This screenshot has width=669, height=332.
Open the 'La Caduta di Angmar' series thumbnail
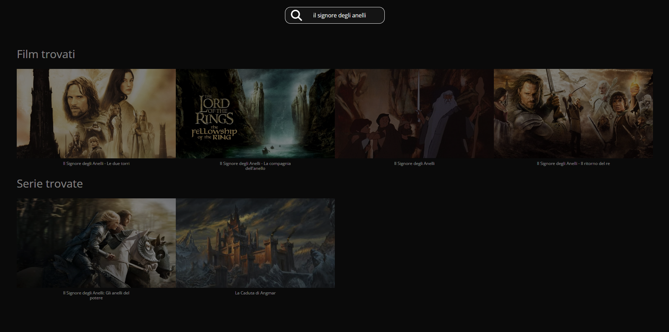[x=255, y=243]
